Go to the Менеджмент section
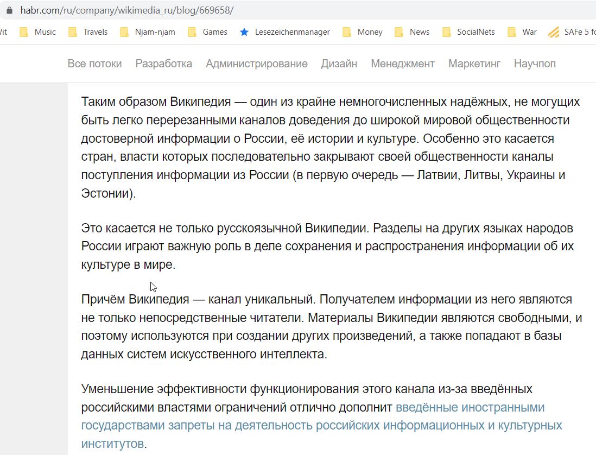 pos(403,64)
